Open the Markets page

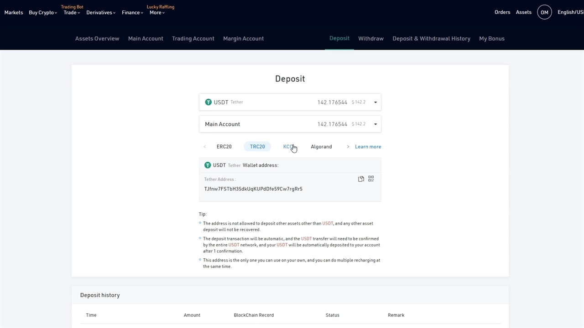point(14,13)
